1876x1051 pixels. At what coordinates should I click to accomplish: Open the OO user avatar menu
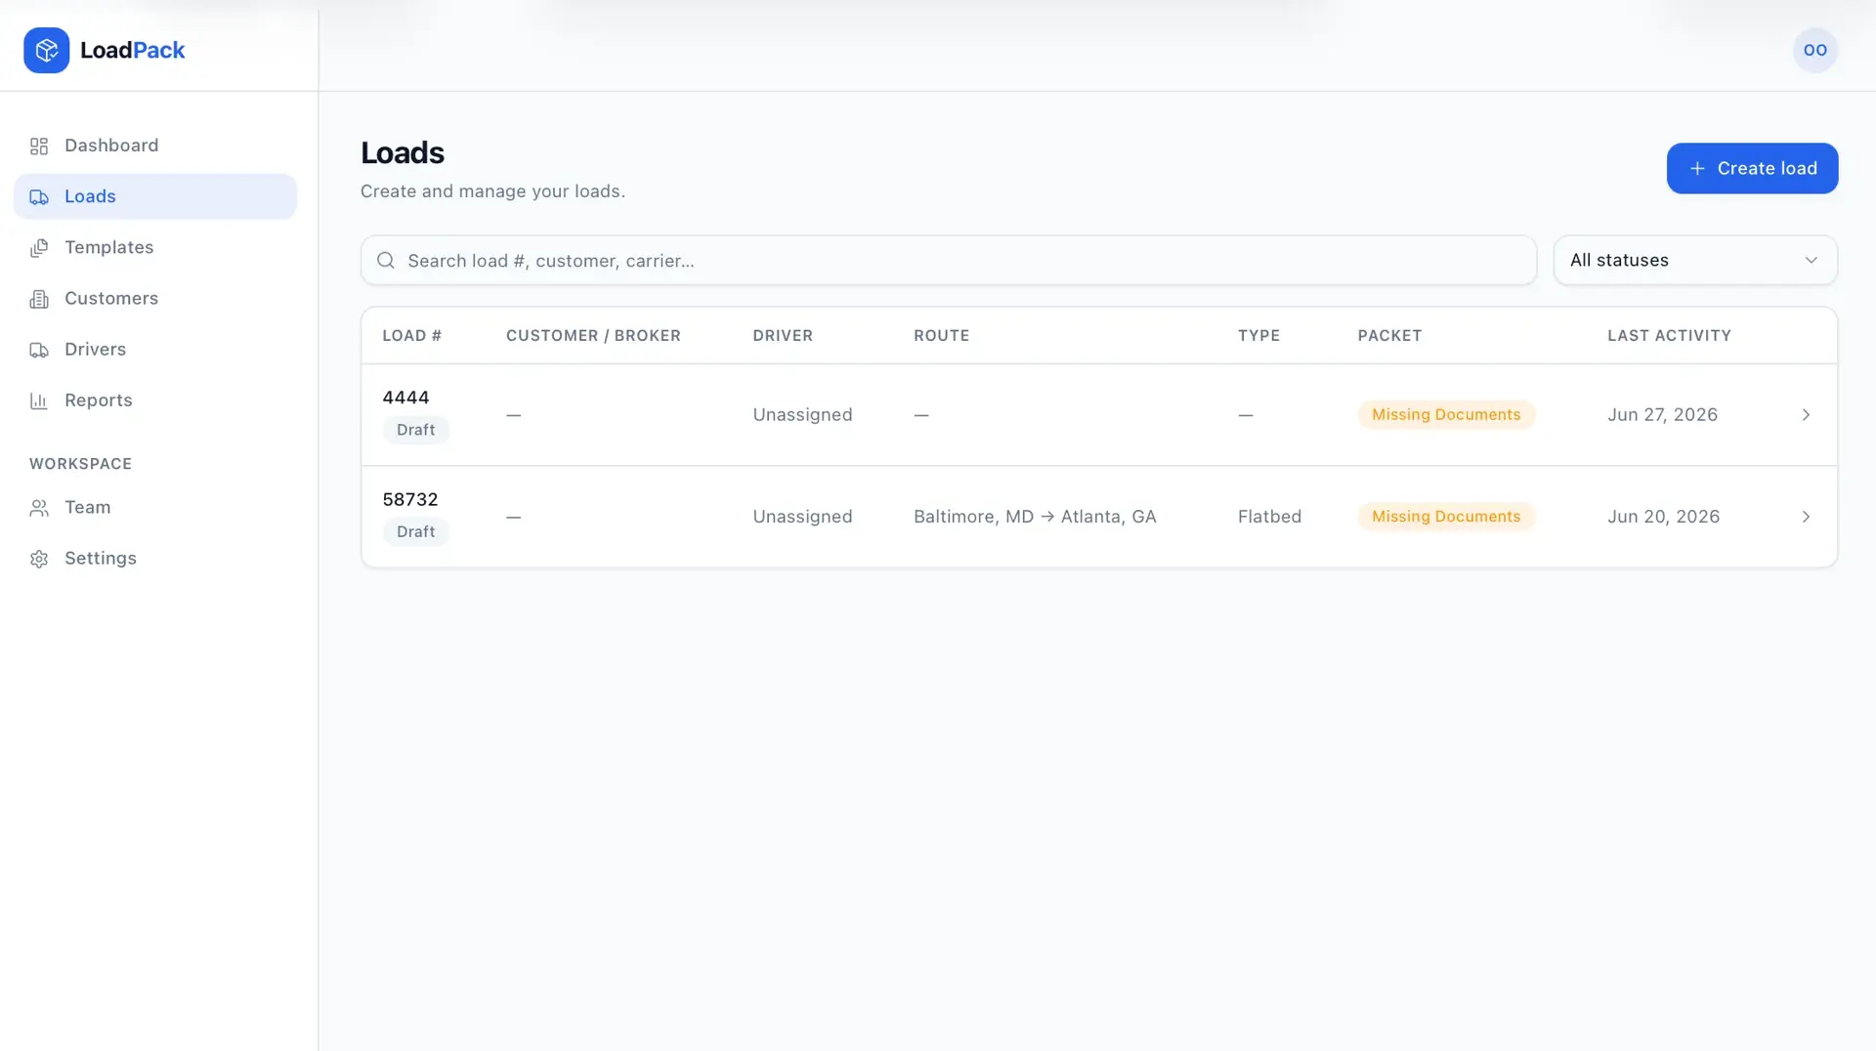click(x=1814, y=50)
